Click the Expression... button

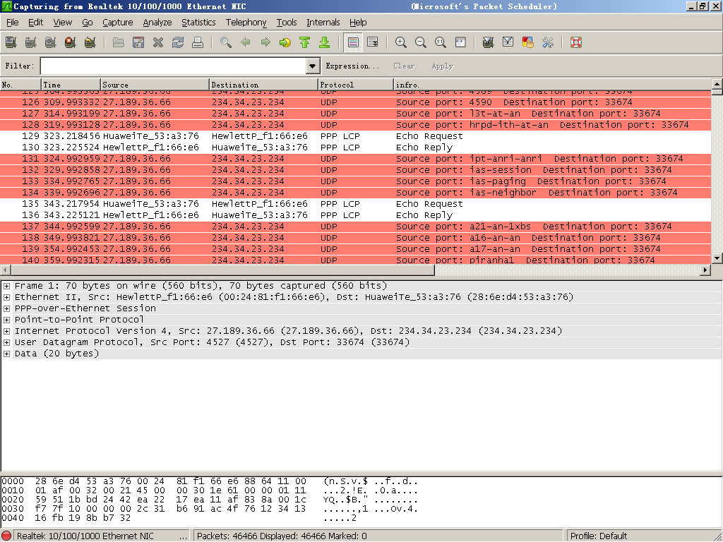pos(352,66)
